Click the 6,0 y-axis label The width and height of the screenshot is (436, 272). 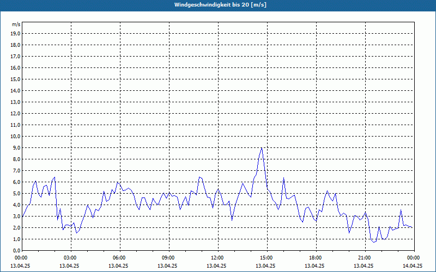17,182
